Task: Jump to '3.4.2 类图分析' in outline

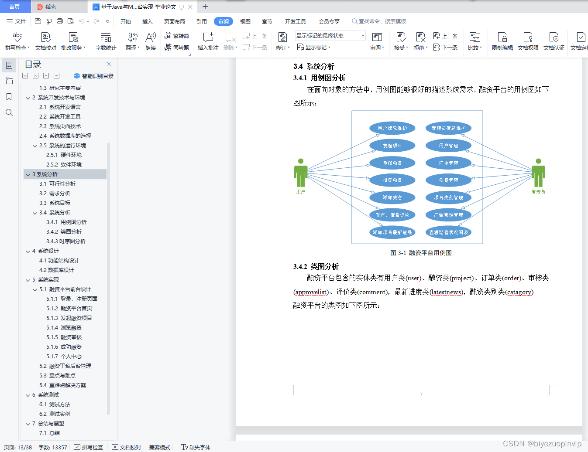Action: click(64, 232)
